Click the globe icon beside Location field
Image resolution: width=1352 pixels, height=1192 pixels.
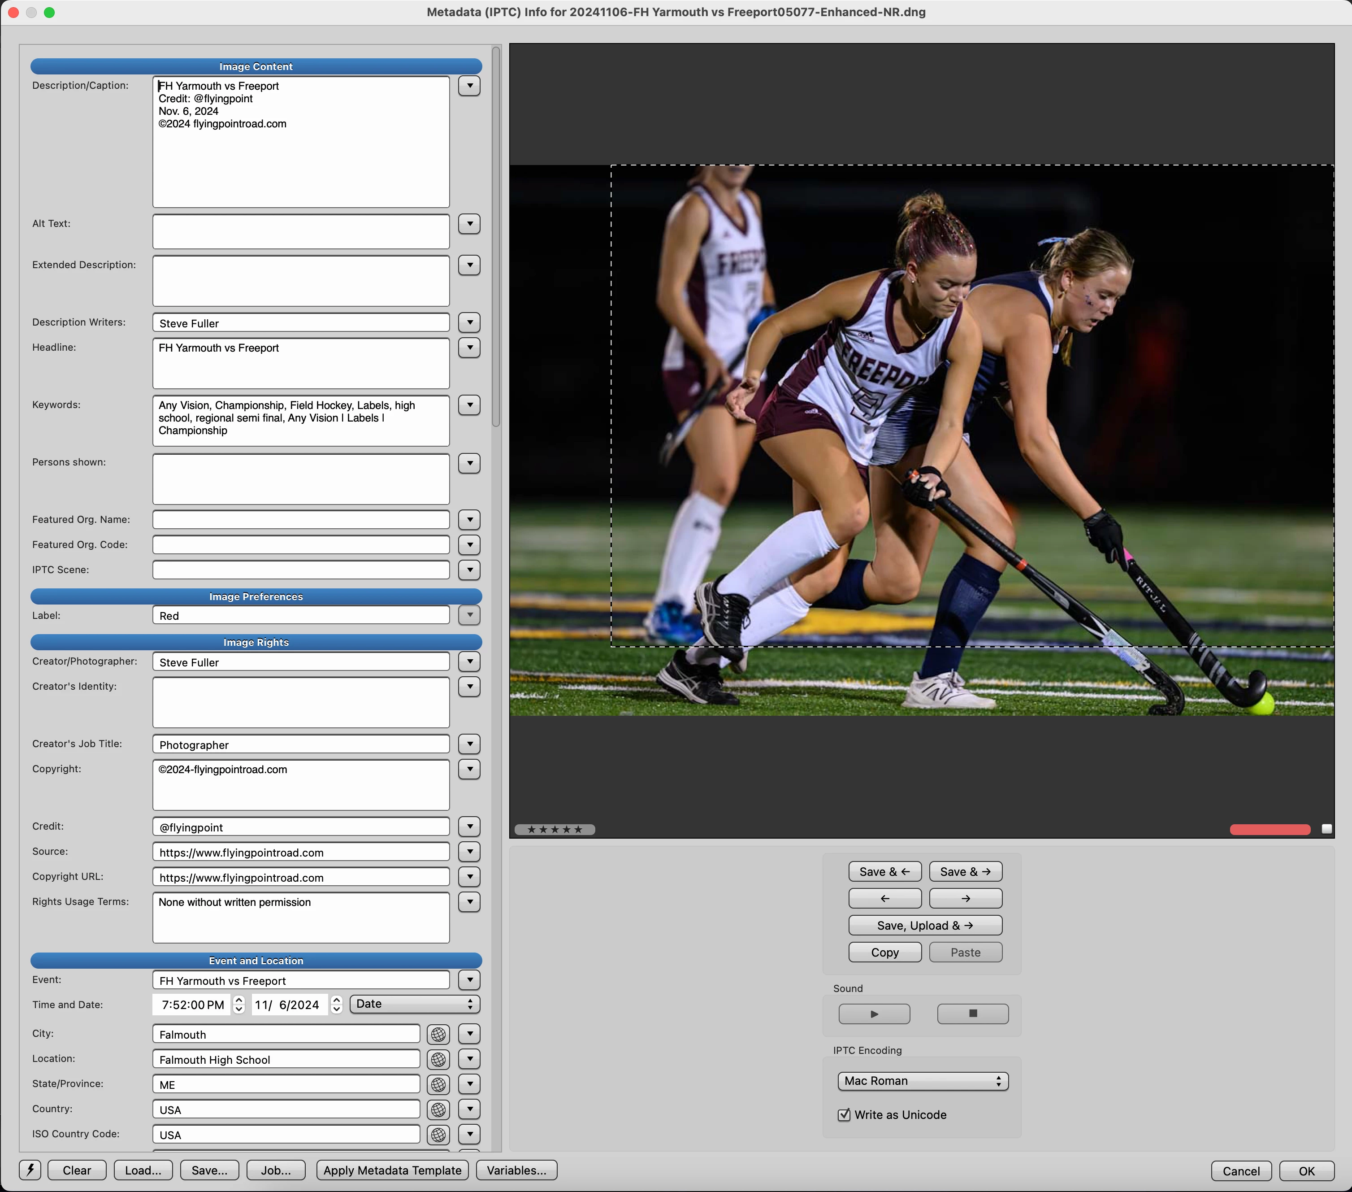click(438, 1059)
